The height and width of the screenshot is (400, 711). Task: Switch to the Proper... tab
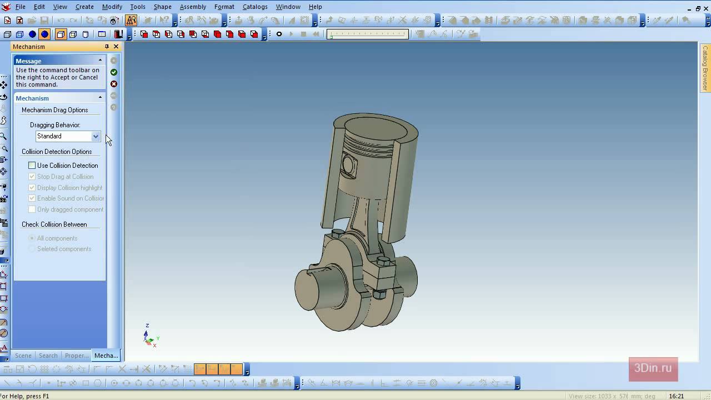pyautogui.click(x=77, y=356)
